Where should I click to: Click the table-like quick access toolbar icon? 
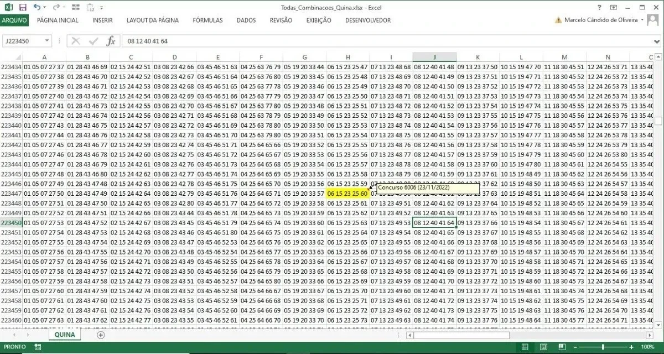[x=76, y=7]
